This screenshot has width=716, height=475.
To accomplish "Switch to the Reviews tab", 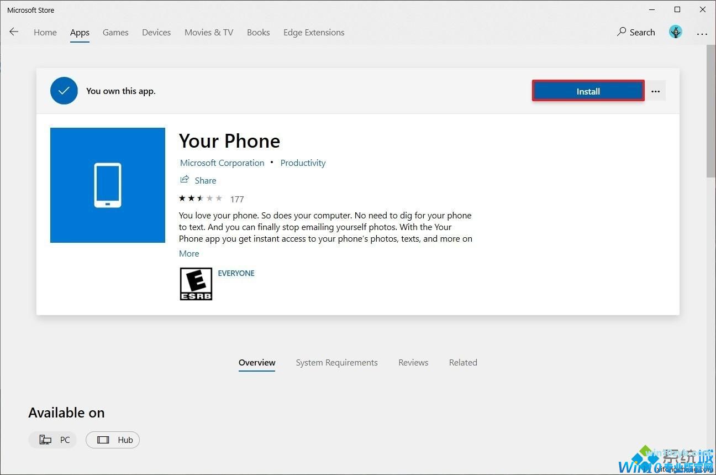I will (413, 362).
